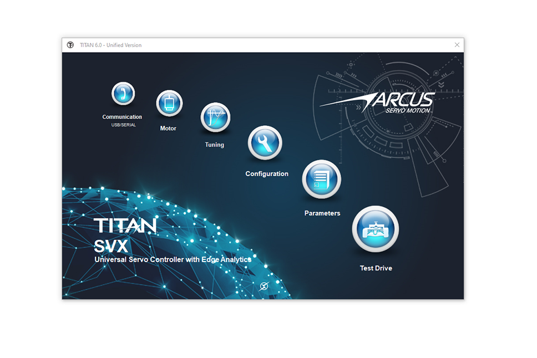This screenshot has height=358, width=537.
Task: Click the Tuning text label
Action: [215, 145]
